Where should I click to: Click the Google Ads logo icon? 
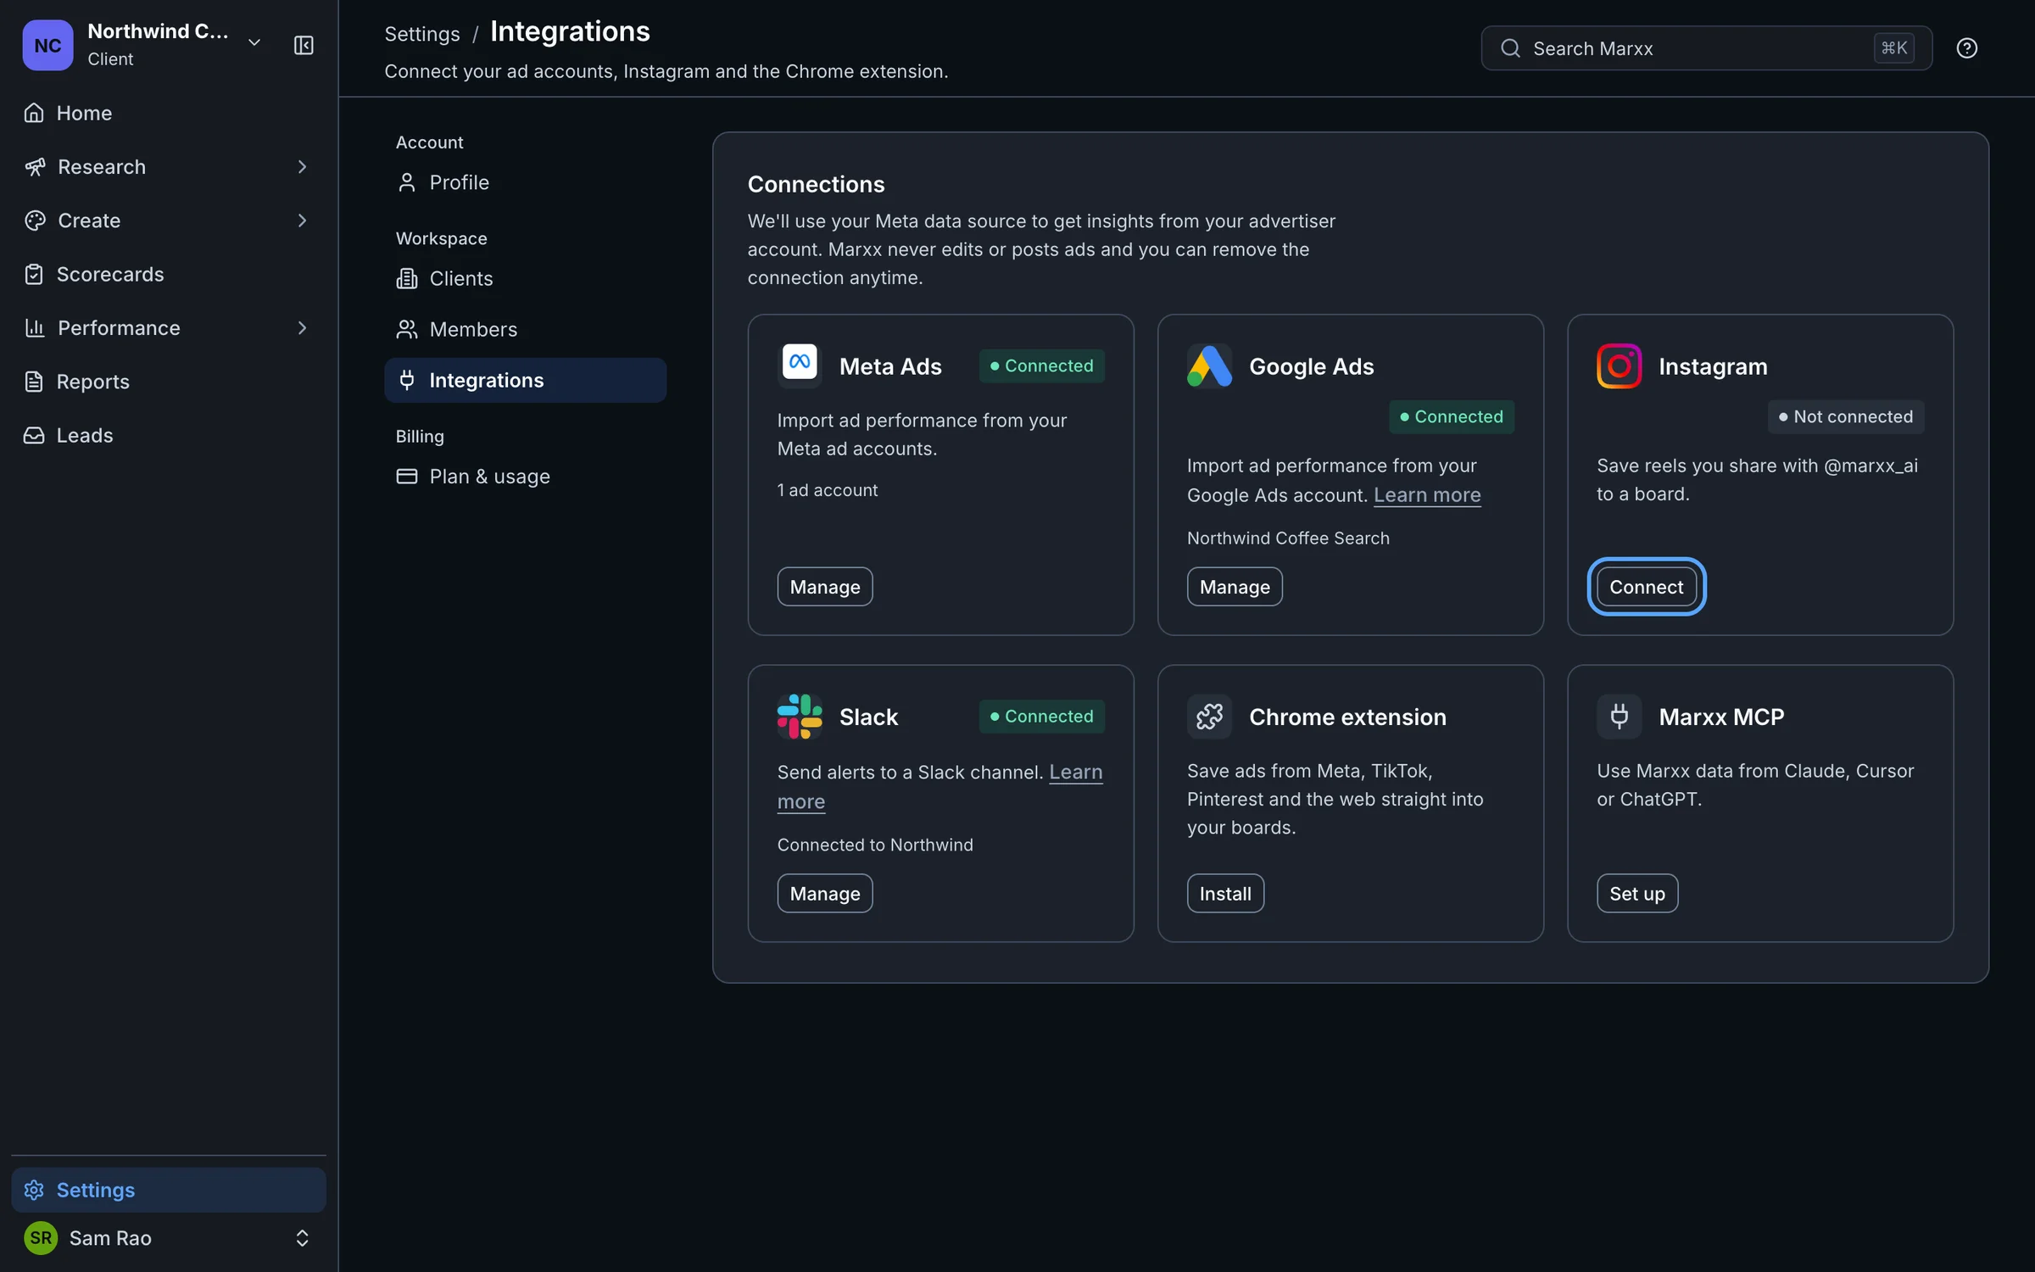(1209, 365)
